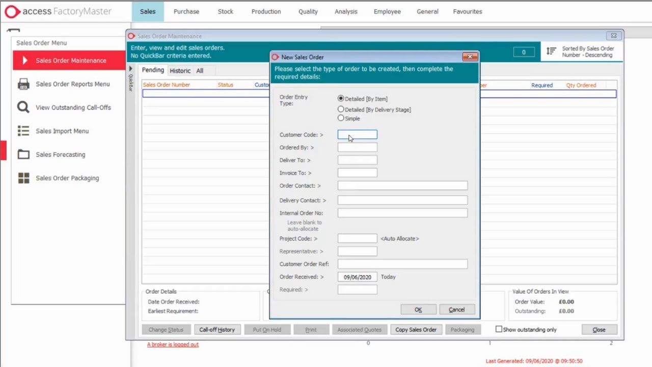Click the Access FactoryMaster logo
652x367 pixels.
pos(58,11)
